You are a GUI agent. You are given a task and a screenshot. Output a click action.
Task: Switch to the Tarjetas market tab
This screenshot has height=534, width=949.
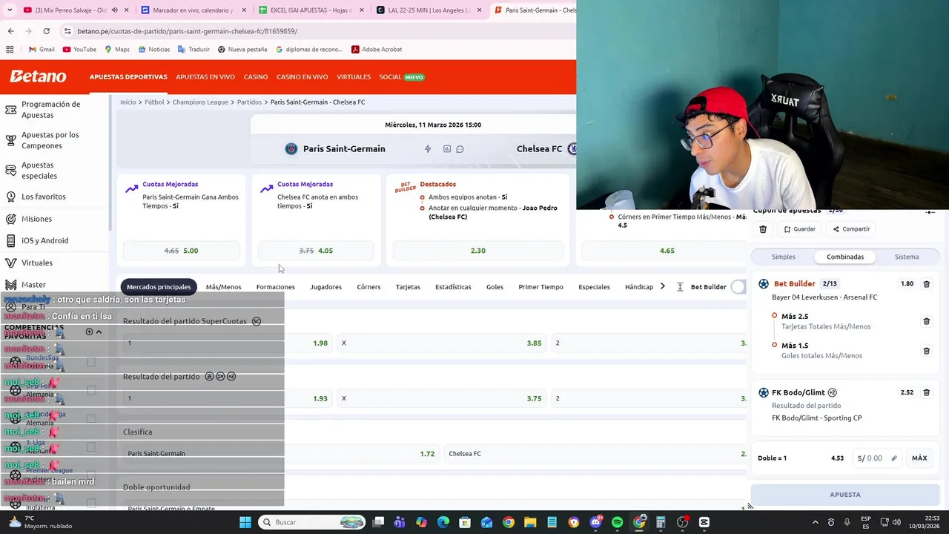tap(408, 287)
